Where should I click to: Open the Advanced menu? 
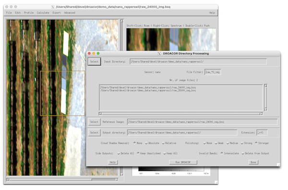tap(70, 12)
